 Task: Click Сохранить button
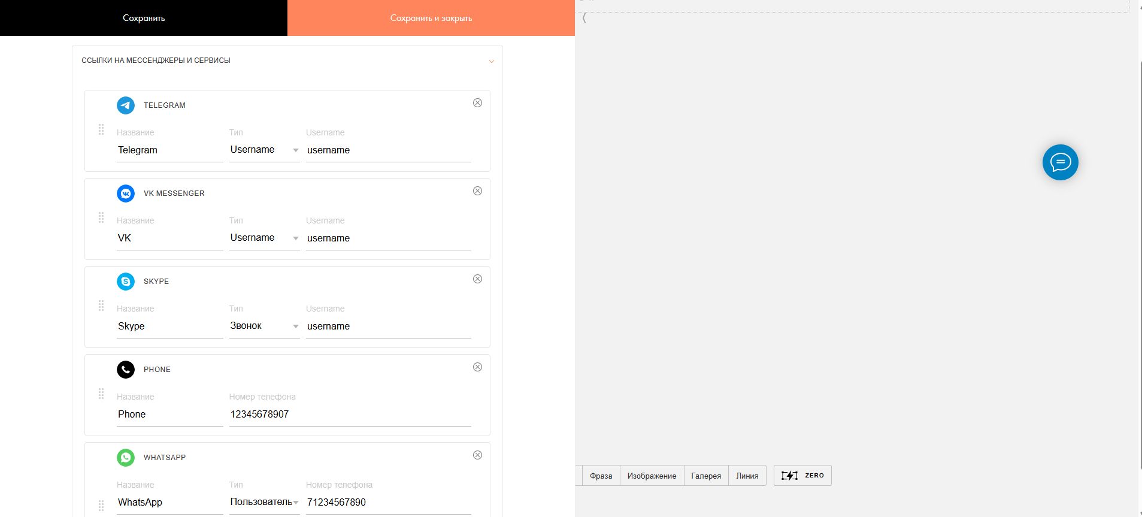click(x=144, y=18)
